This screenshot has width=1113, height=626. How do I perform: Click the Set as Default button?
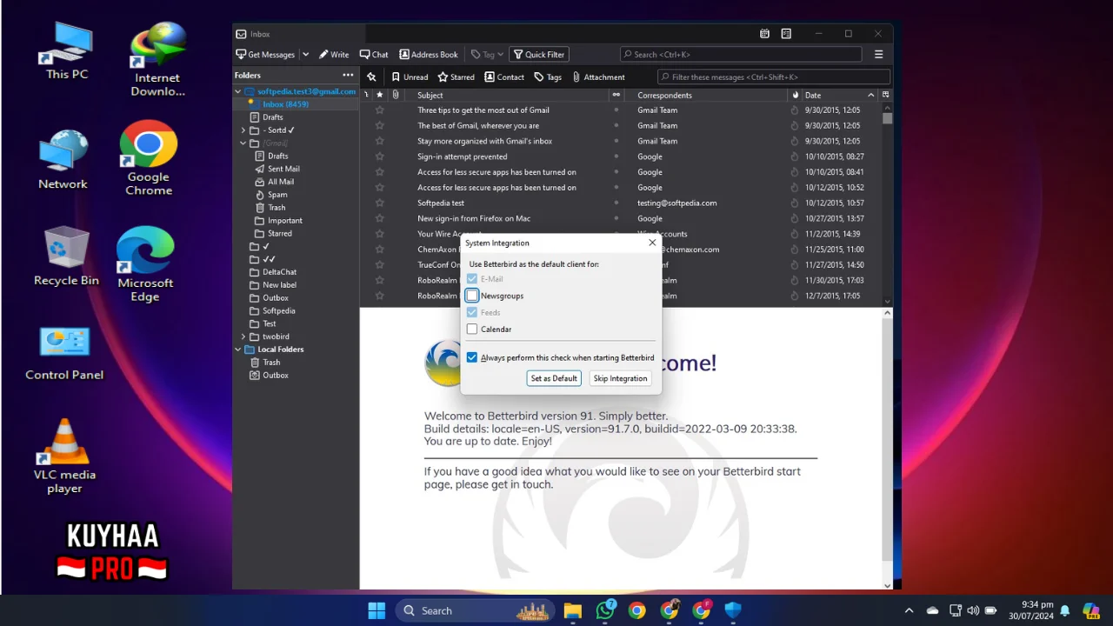coord(554,378)
